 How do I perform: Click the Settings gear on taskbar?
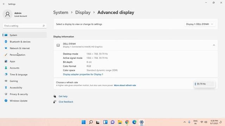click(x=142, y=122)
